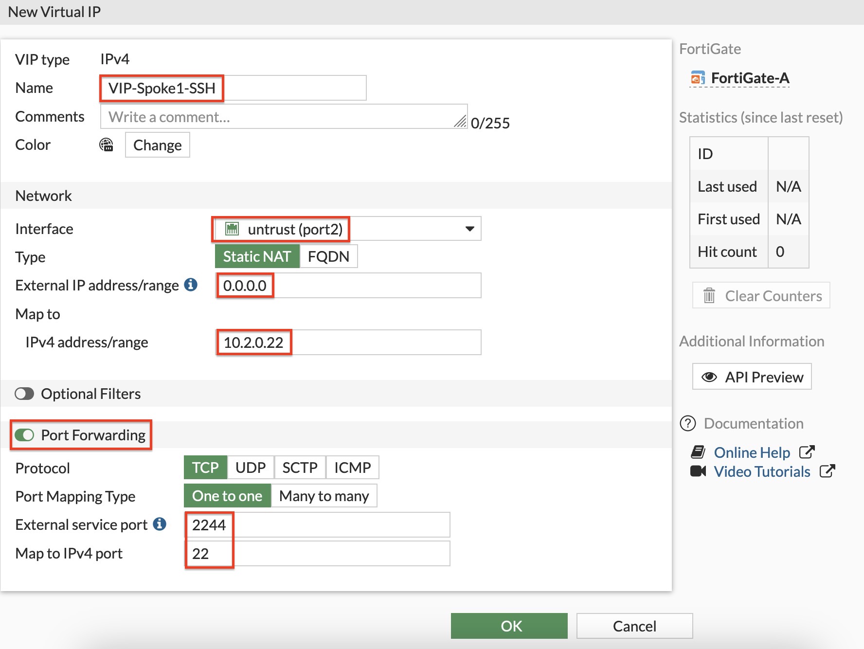864x649 pixels.
Task: Click the Hit count value 0
Action: coord(780,252)
